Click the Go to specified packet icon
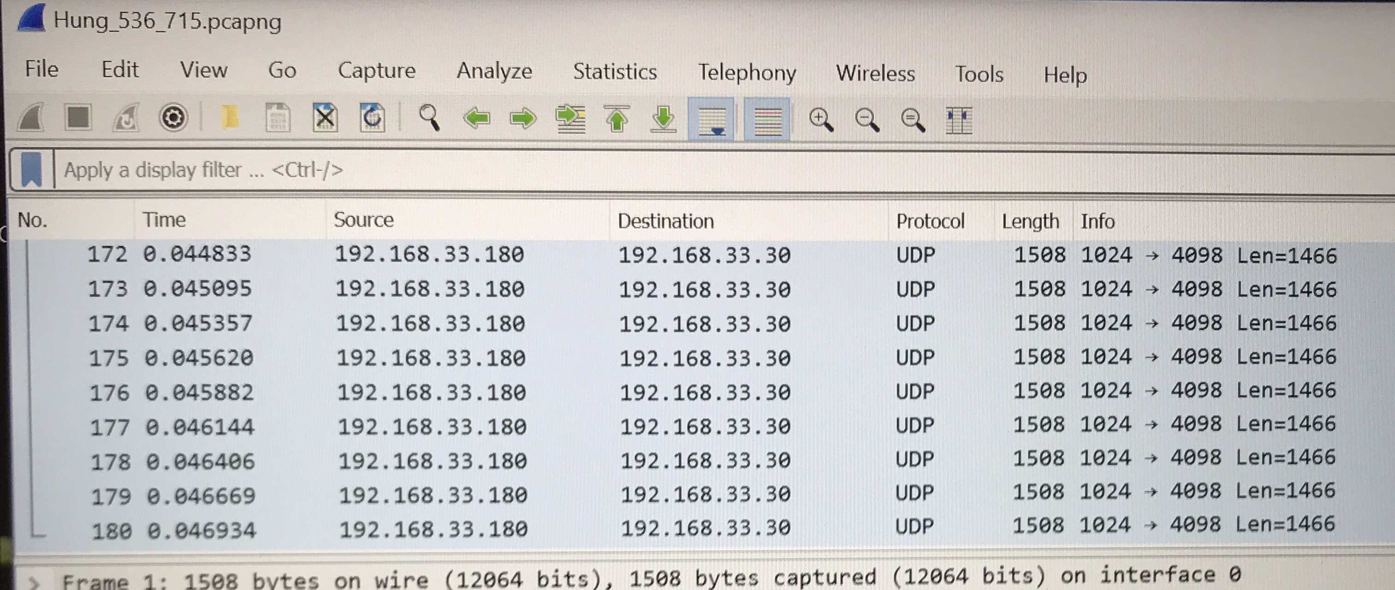This screenshot has width=1395, height=590. tap(570, 119)
